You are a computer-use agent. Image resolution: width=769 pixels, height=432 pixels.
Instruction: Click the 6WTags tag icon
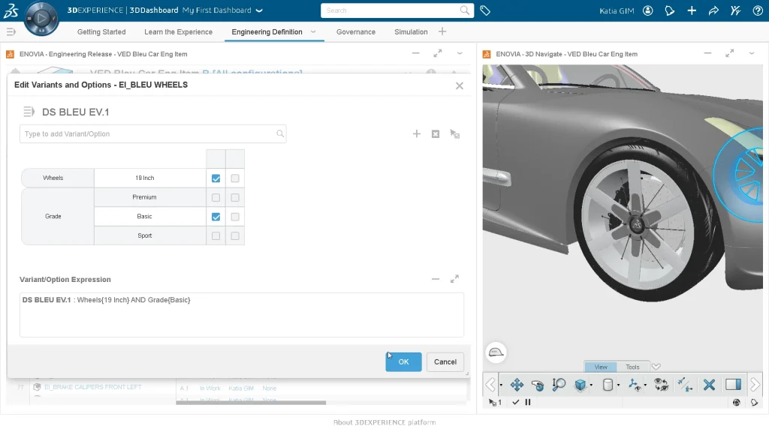click(485, 10)
